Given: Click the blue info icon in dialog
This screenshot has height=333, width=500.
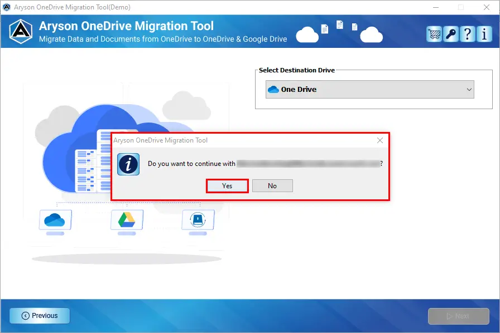Looking at the screenshot, I should (128, 164).
